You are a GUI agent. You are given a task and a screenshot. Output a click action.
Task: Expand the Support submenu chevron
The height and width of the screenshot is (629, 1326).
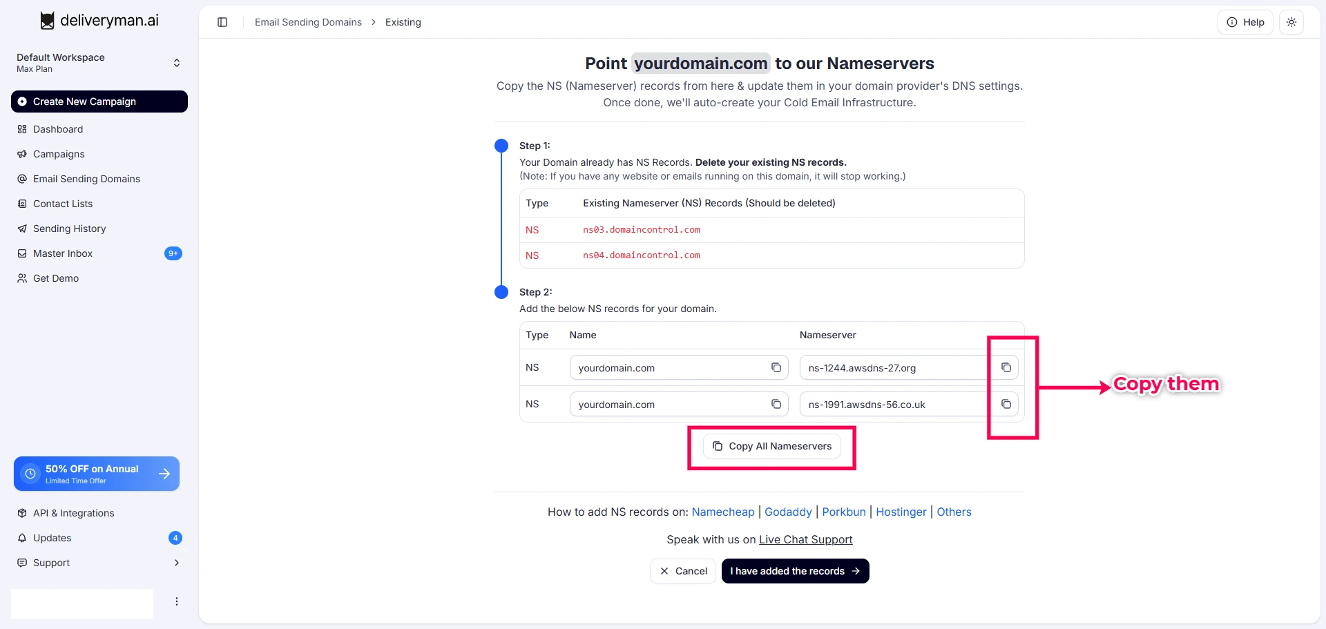tap(177, 563)
